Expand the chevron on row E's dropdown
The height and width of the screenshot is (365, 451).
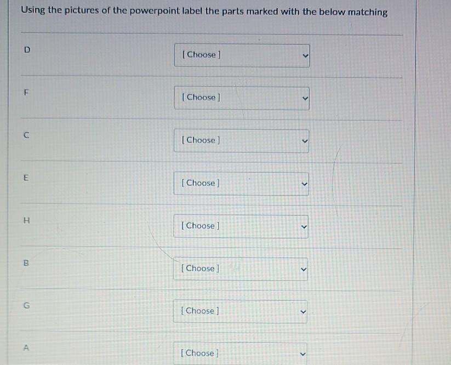304,183
